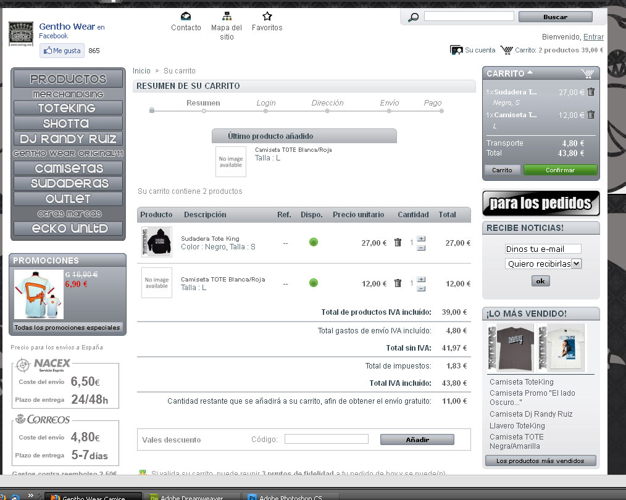The height and width of the screenshot is (500, 626).
Task: Click the Favoritos star icon
Action: tap(267, 17)
